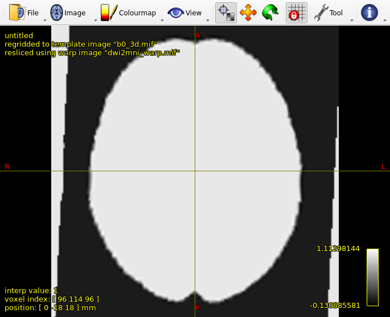
Task: Expand the Image dropdown arrow
Action: click(95, 20)
